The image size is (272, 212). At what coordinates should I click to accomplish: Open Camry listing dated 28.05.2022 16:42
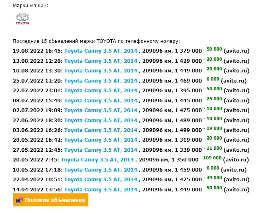[x=101, y=140]
